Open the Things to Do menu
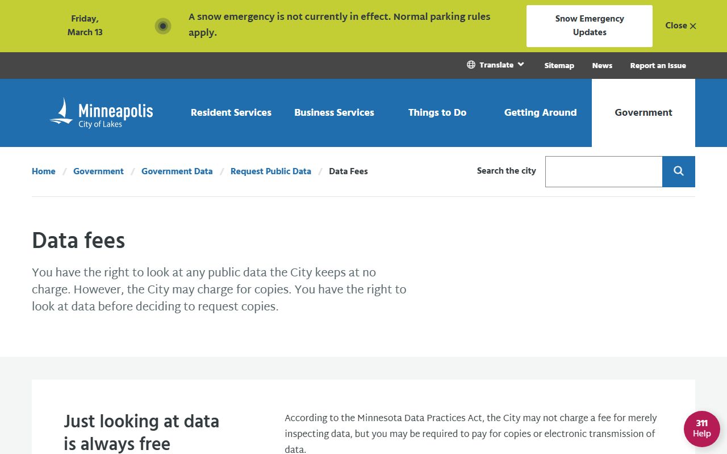The width and height of the screenshot is (727, 454). coord(437,112)
